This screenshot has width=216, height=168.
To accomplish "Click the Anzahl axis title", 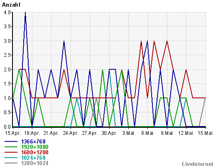I will [x=11, y=5].
